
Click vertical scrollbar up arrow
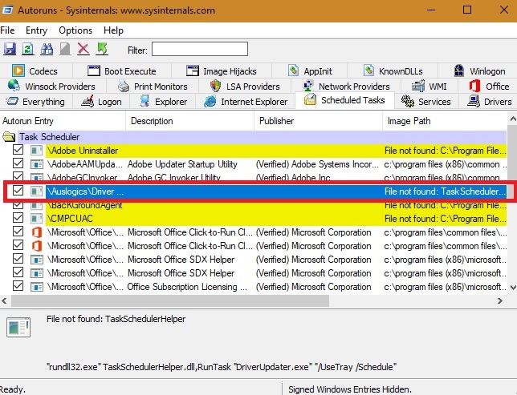pos(512,119)
